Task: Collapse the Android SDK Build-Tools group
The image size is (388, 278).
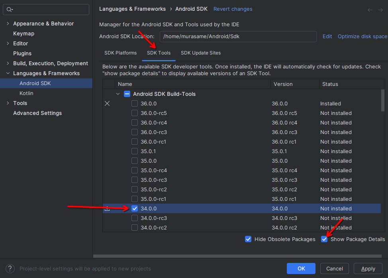Action: point(118,94)
